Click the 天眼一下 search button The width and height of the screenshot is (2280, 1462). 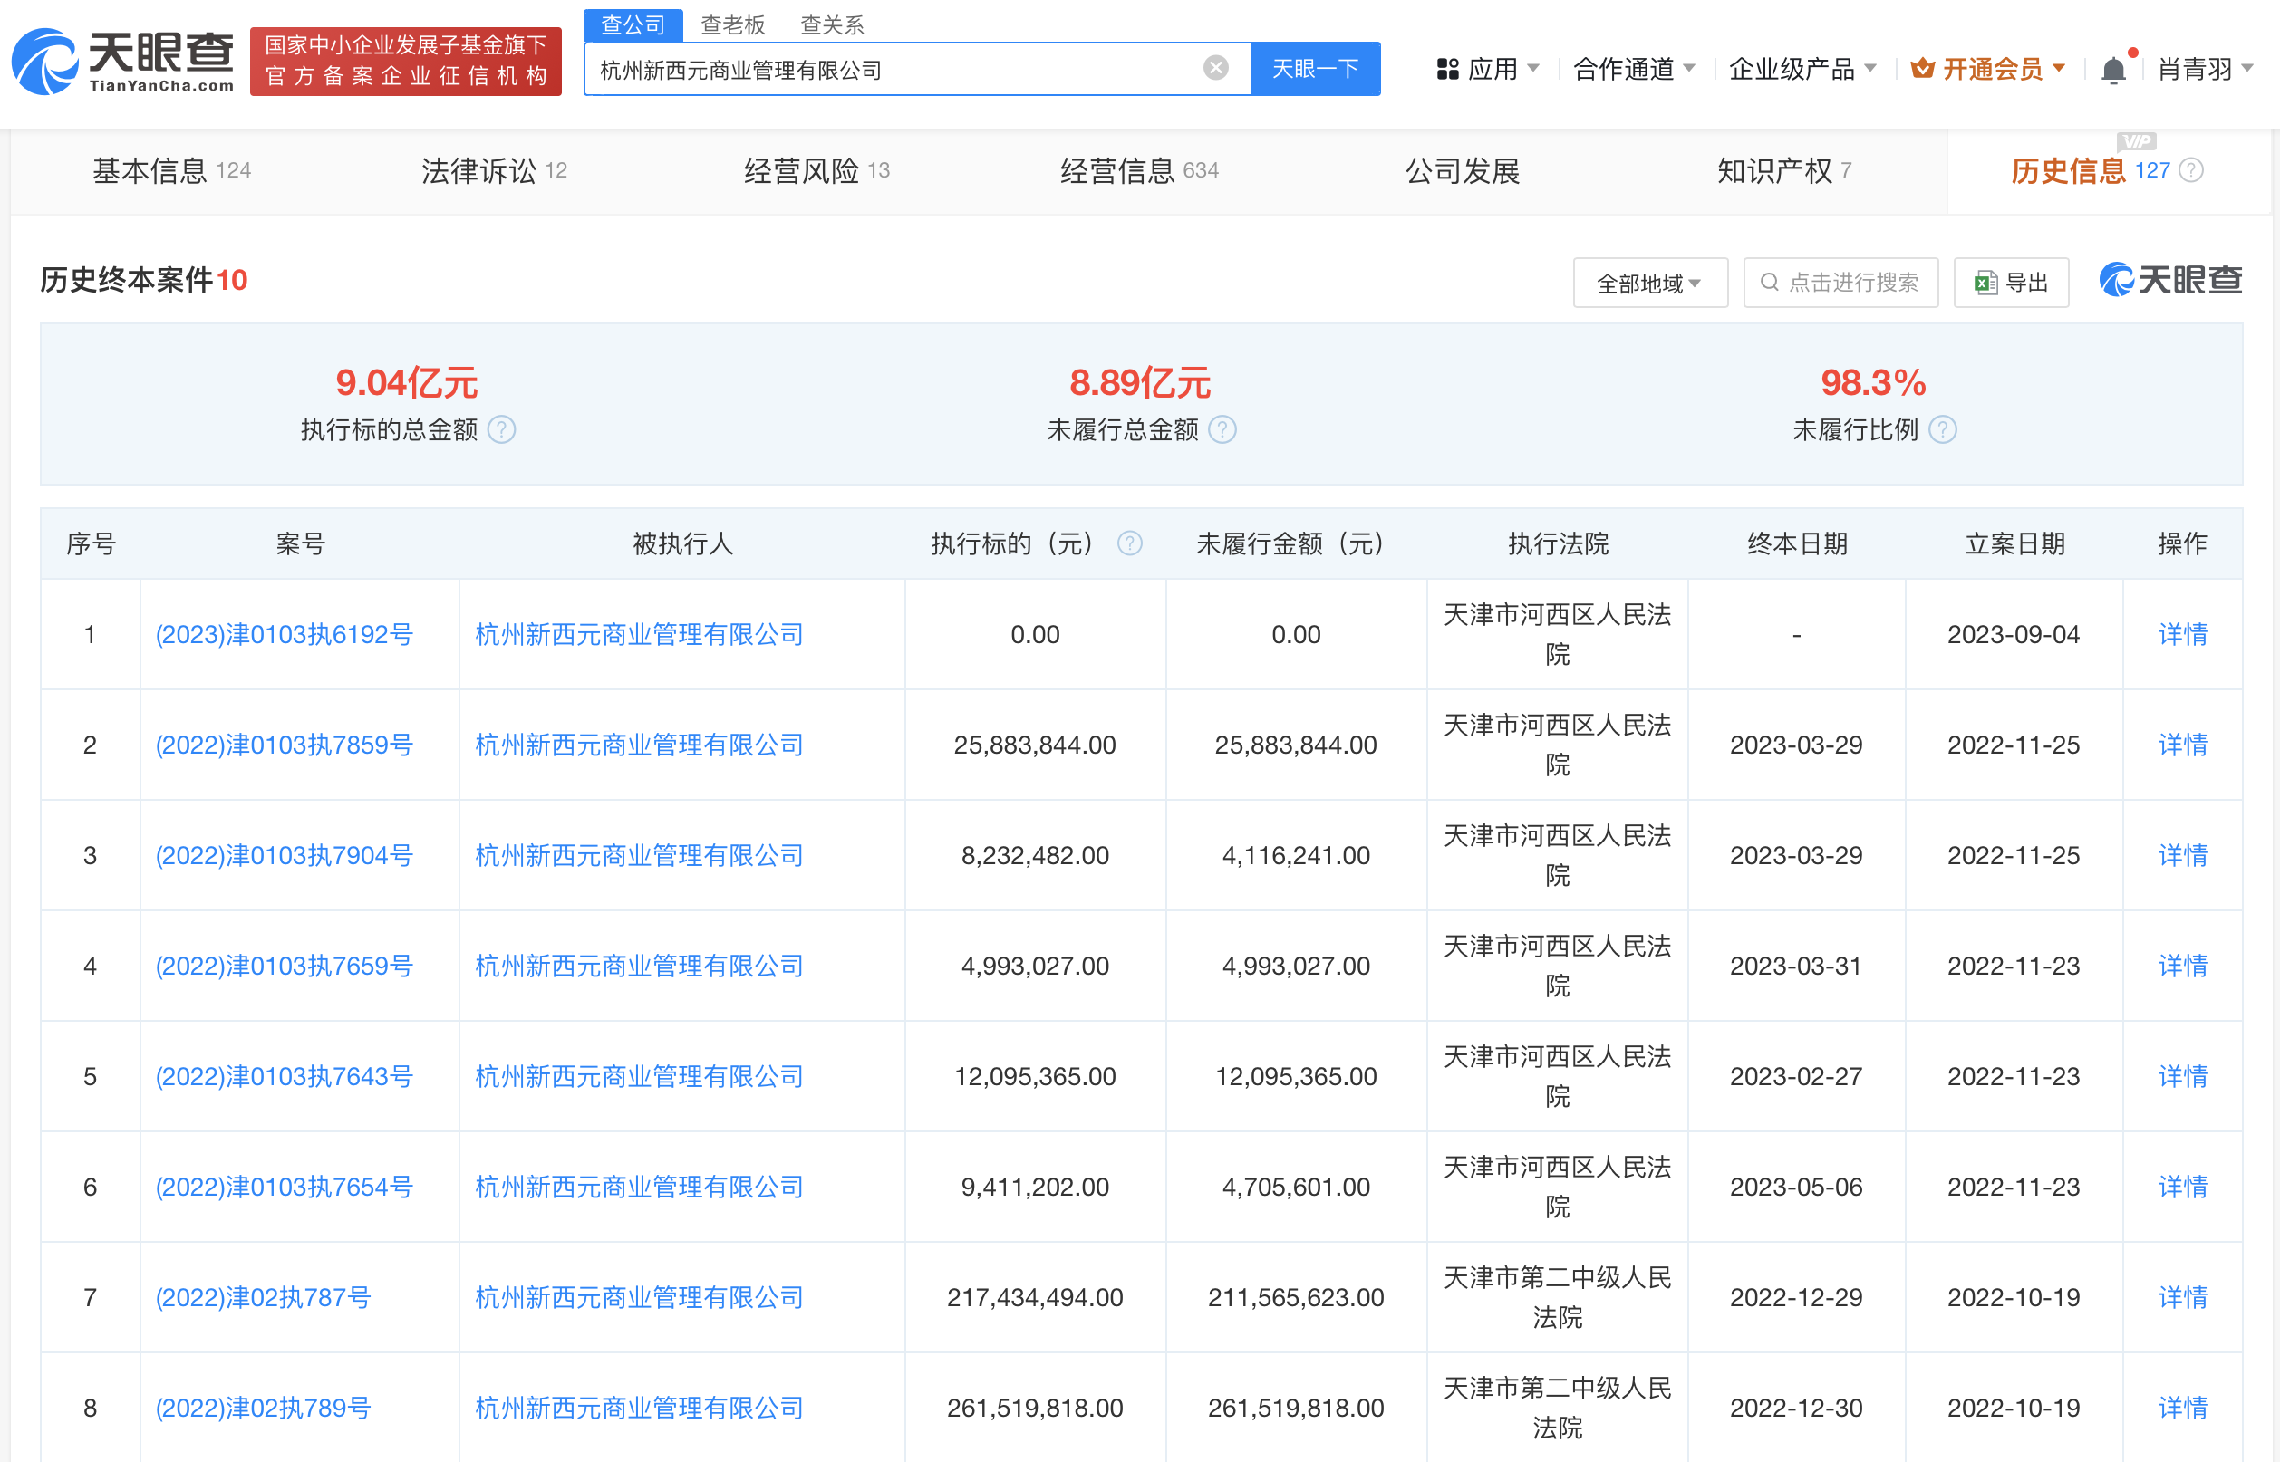click(x=1315, y=68)
